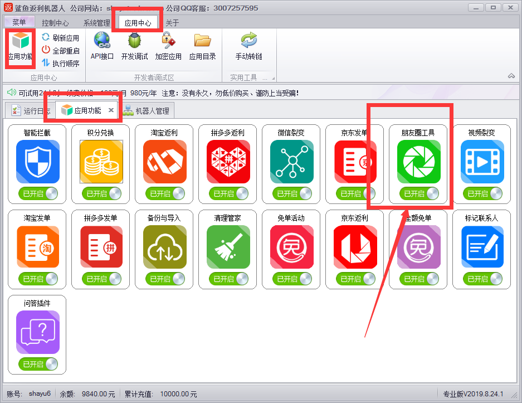Open 执行顺序 execution order
Screen dimensions: 522x403
coord(61,64)
